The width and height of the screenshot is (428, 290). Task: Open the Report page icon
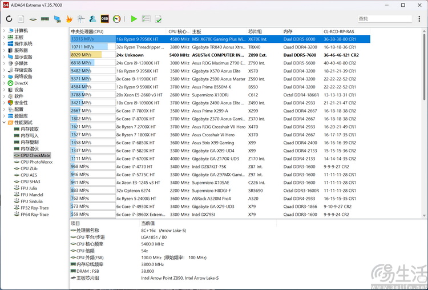click(x=21, y=19)
